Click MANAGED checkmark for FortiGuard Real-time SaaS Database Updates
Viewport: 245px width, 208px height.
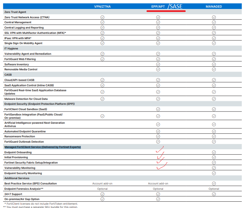point(214,92)
